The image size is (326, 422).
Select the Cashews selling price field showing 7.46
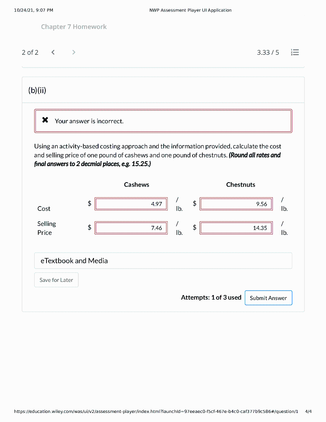131,227
